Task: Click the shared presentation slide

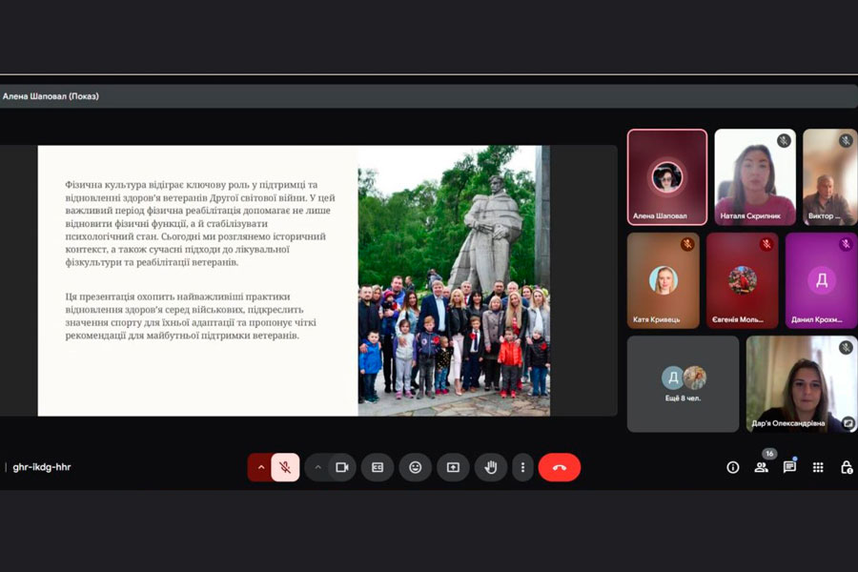Action: tap(294, 281)
